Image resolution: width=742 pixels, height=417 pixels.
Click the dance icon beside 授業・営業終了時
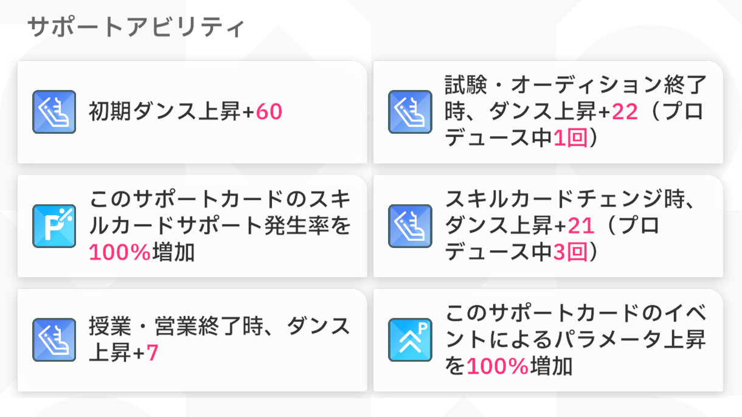[54, 340]
